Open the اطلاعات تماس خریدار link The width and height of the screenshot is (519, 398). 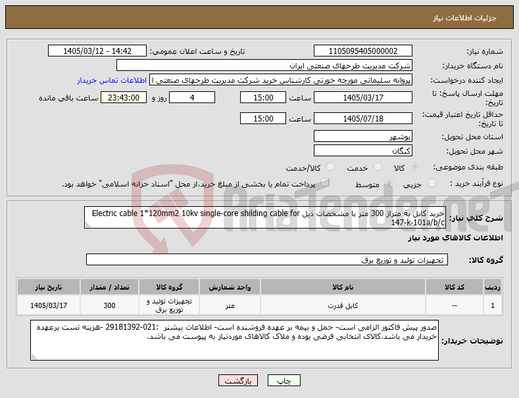pyautogui.click(x=112, y=80)
